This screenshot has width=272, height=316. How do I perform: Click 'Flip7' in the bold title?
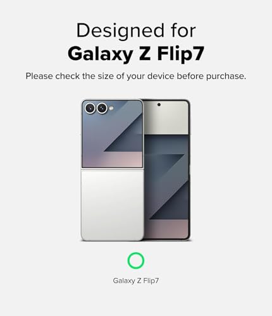tap(180, 54)
